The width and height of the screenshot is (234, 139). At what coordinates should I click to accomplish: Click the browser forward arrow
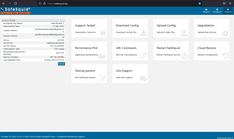9,3
